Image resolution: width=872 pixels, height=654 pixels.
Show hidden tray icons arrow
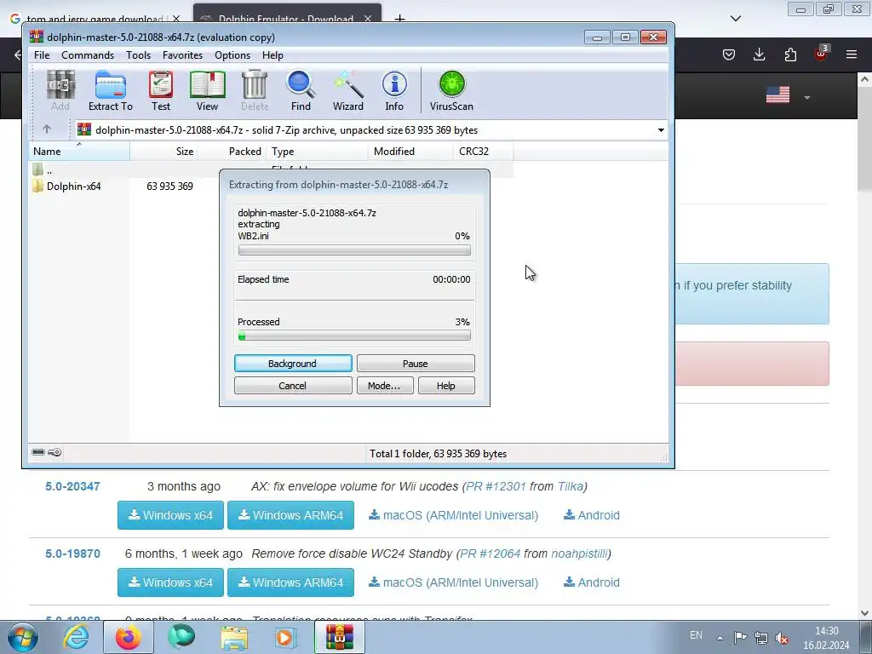[720, 638]
